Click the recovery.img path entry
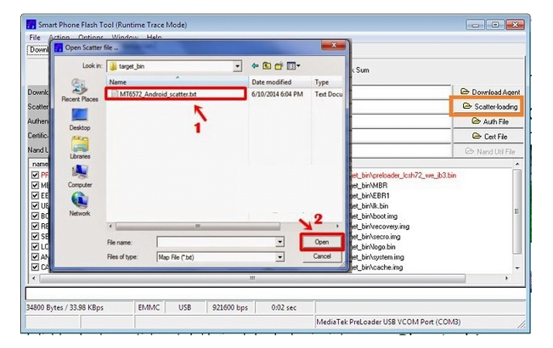 pyautogui.click(x=380, y=226)
